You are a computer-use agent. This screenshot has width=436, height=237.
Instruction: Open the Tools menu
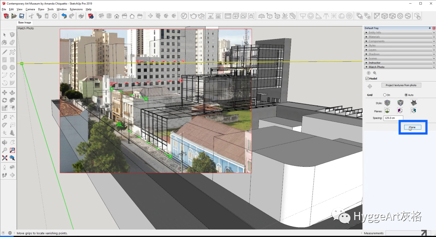(50, 9)
